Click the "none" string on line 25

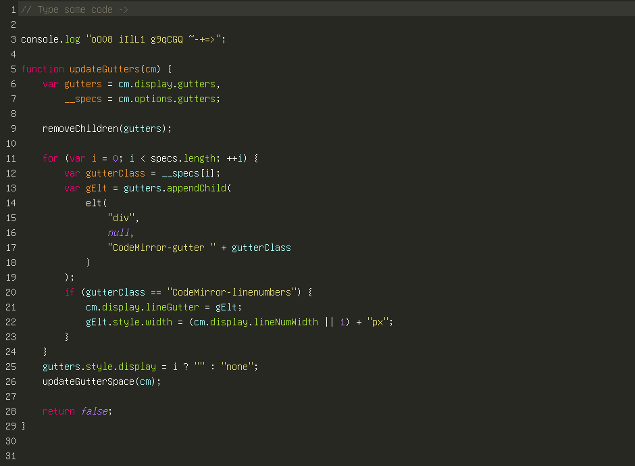click(237, 367)
